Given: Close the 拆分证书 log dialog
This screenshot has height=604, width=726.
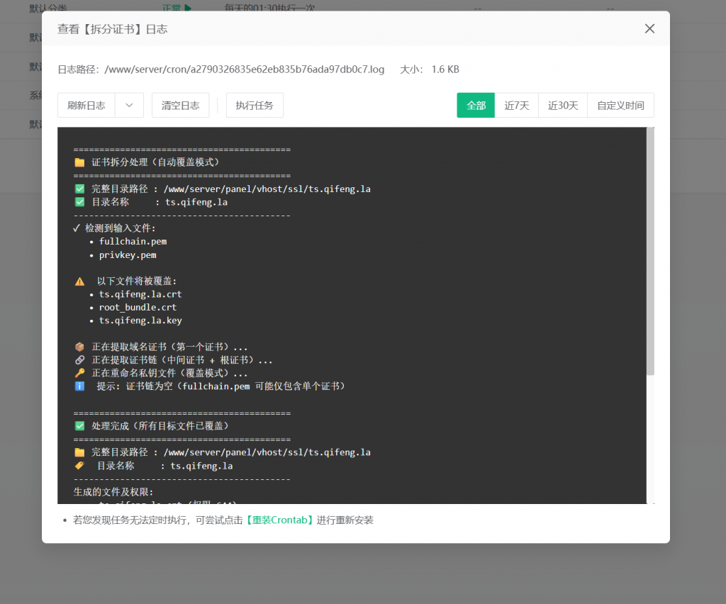Looking at the screenshot, I should pyautogui.click(x=649, y=28).
